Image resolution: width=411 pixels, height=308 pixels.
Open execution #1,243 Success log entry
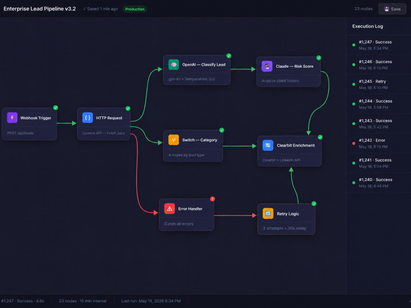coord(379,124)
